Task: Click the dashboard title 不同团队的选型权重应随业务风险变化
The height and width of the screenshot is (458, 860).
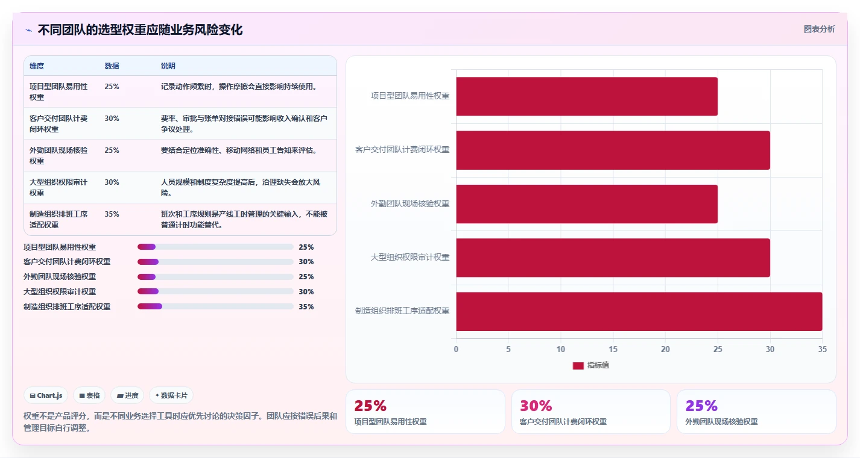Action: tap(141, 30)
